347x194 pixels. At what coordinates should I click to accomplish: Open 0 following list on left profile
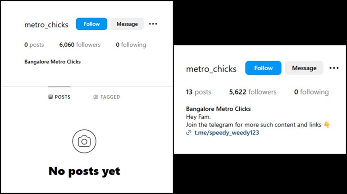point(131,45)
